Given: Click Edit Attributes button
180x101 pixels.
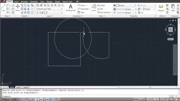Looking at the screenshot, I should tap(104, 12).
